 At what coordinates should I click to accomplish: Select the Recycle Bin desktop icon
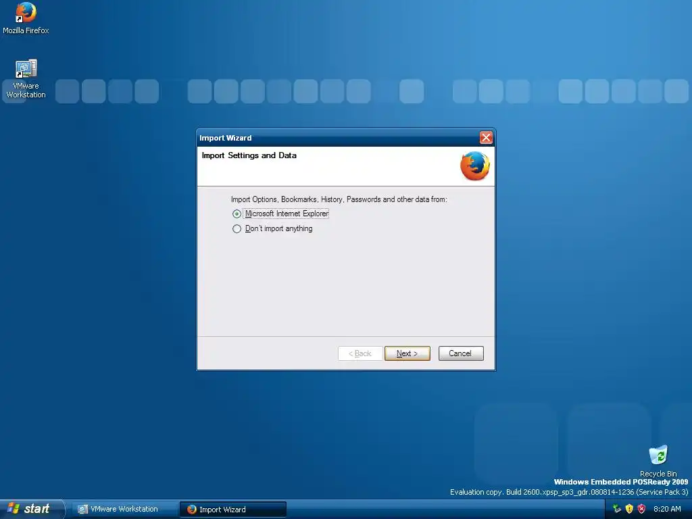pos(658,461)
